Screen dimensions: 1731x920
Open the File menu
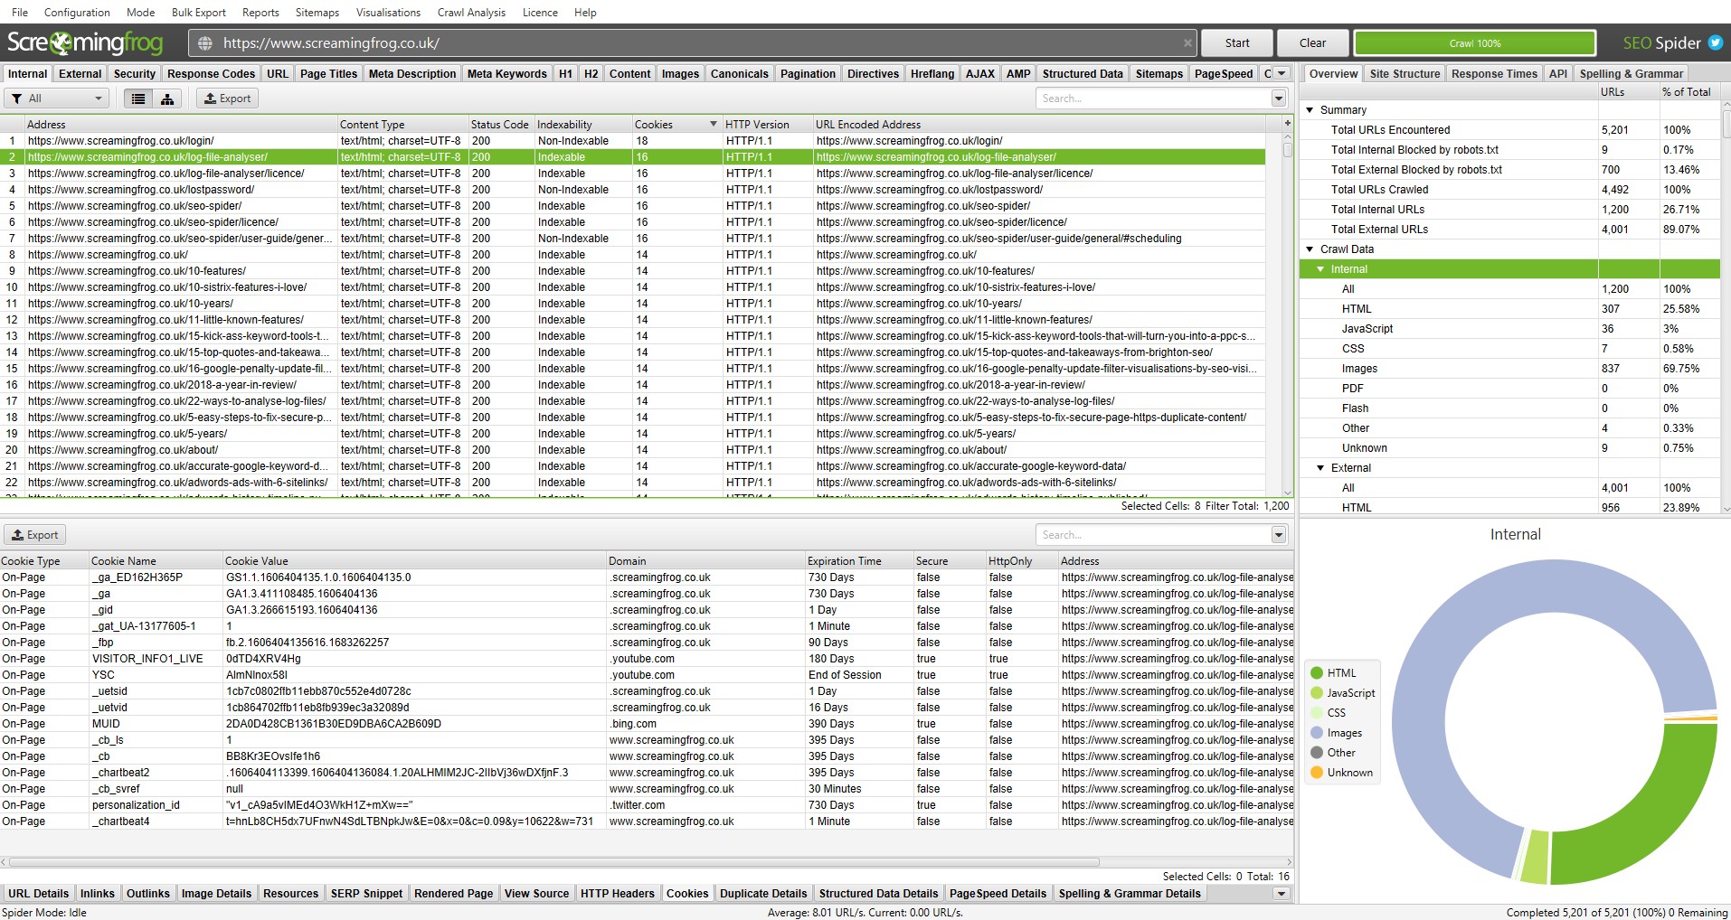(x=20, y=13)
